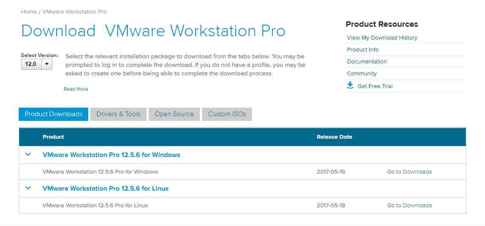Open the Product Info link

point(362,50)
